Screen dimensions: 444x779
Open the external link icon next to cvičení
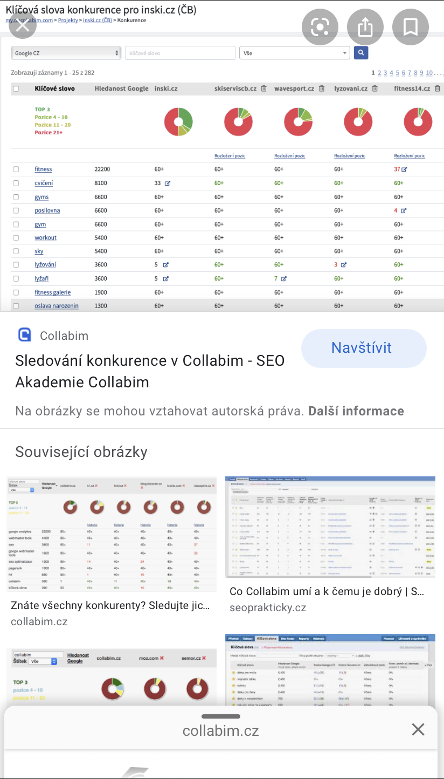coord(167,183)
